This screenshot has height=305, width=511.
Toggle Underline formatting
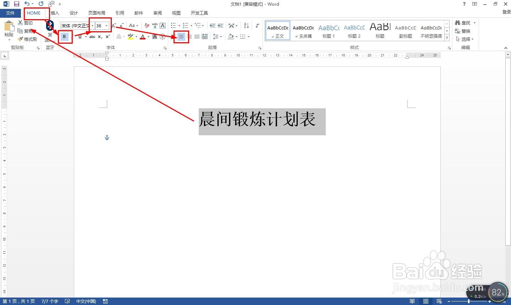(x=80, y=36)
